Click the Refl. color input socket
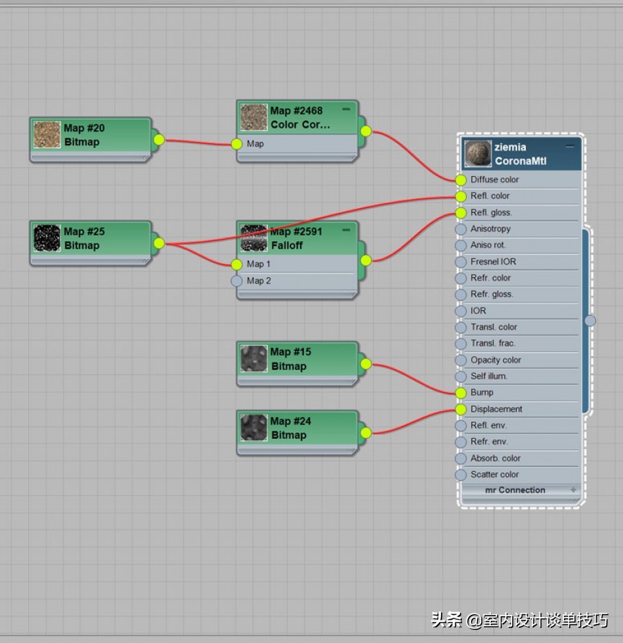This screenshot has width=623, height=643. [x=461, y=197]
